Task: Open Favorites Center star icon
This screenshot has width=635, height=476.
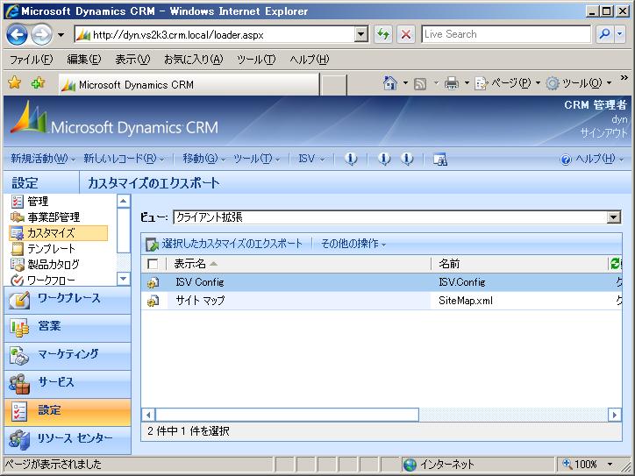Action: pos(15,83)
